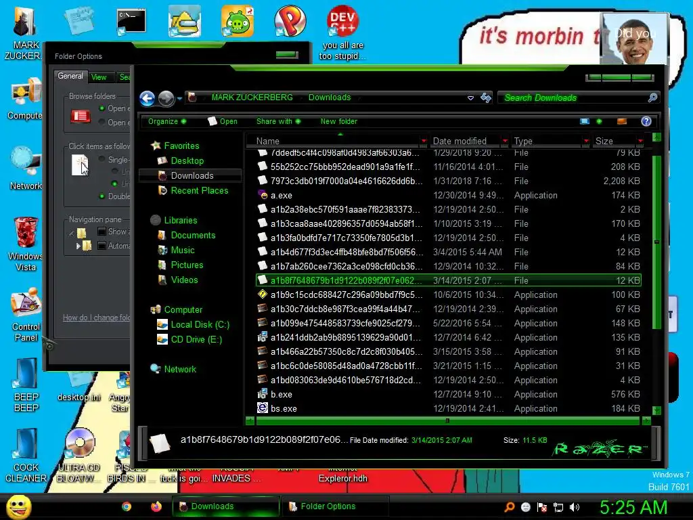
Task: Click scroll down arrow of file list
Action: tap(656, 410)
